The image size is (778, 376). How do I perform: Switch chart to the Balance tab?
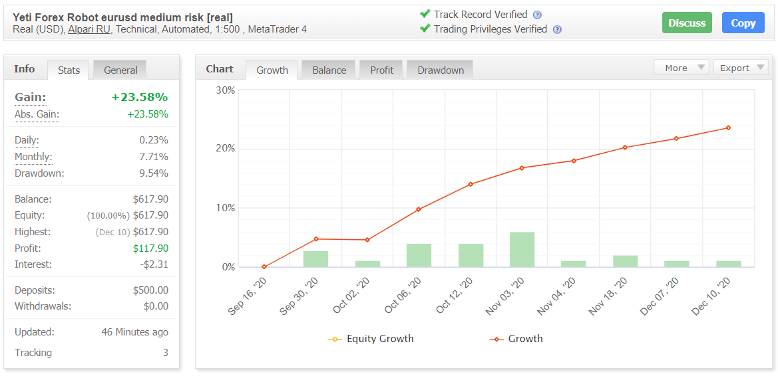(x=329, y=70)
